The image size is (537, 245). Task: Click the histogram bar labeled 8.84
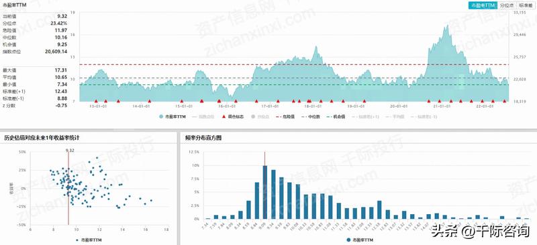(257, 201)
